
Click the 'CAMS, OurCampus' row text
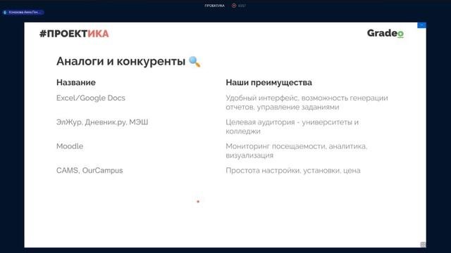[x=89, y=170]
